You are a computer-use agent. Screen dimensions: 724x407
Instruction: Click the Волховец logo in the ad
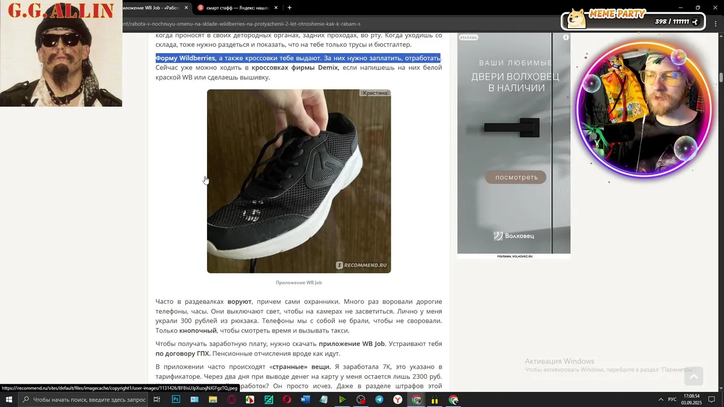[x=514, y=236]
